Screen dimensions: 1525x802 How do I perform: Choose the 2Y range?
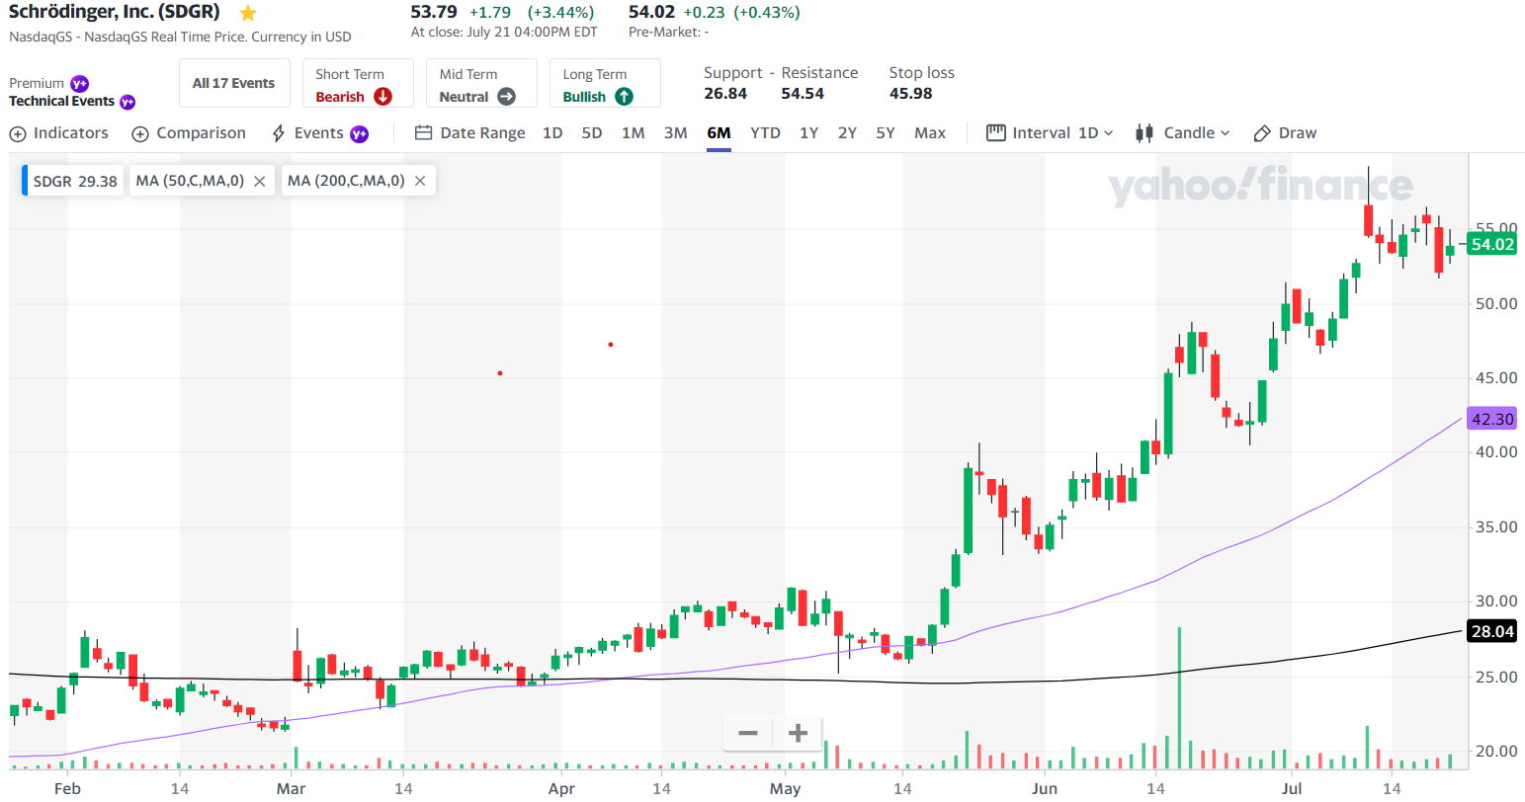point(847,133)
